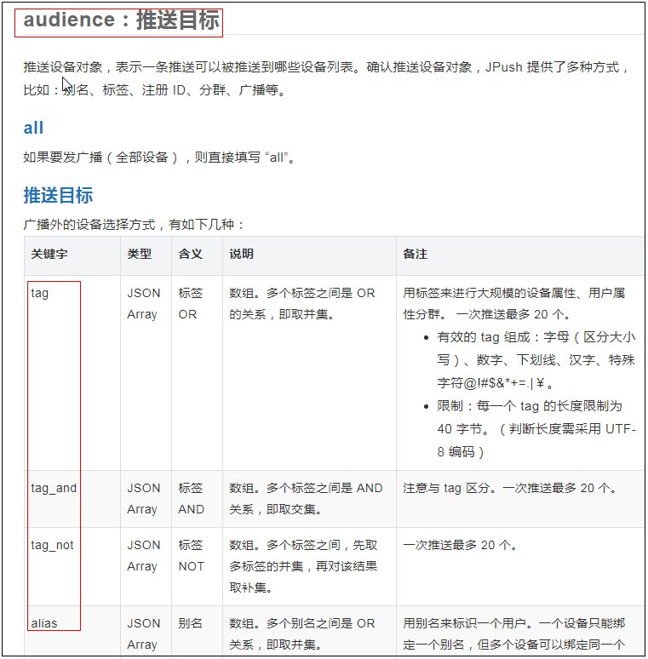Click the note '用标签来进行大规模的设备属性'
This screenshot has height=659, width=648.
point(514,303)
